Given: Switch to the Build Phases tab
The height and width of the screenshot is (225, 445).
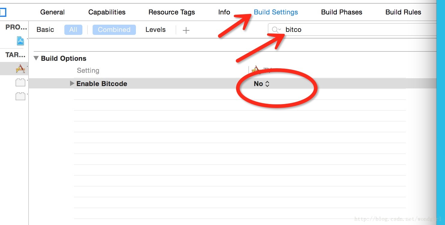Looking at the screenshot, I should (x=342, y=12).
